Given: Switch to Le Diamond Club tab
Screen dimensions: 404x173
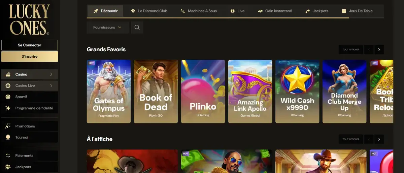Looking at the screenshot, I should point(149,11).
